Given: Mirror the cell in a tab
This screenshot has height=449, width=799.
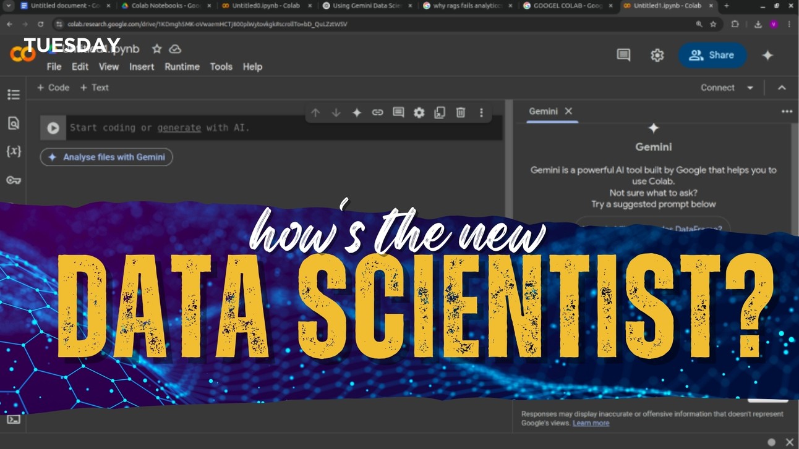Looking at the screenshot, I should pos(440,112).
